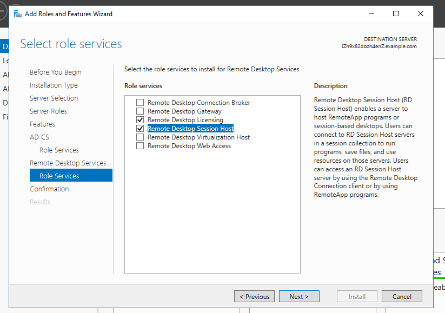The width and height of the screenshot is (445, 313).
Task: Check Remote Desktop Connection Broker checkbox
Action: point(140,103)
